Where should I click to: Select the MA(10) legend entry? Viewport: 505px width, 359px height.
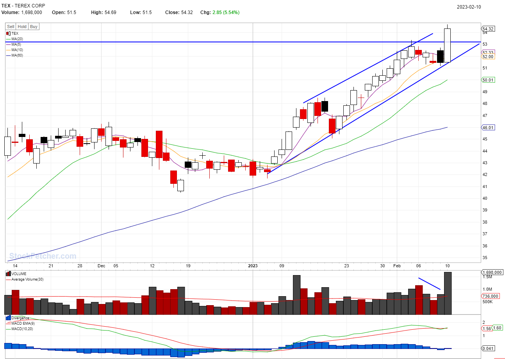[x=16, y=50]
